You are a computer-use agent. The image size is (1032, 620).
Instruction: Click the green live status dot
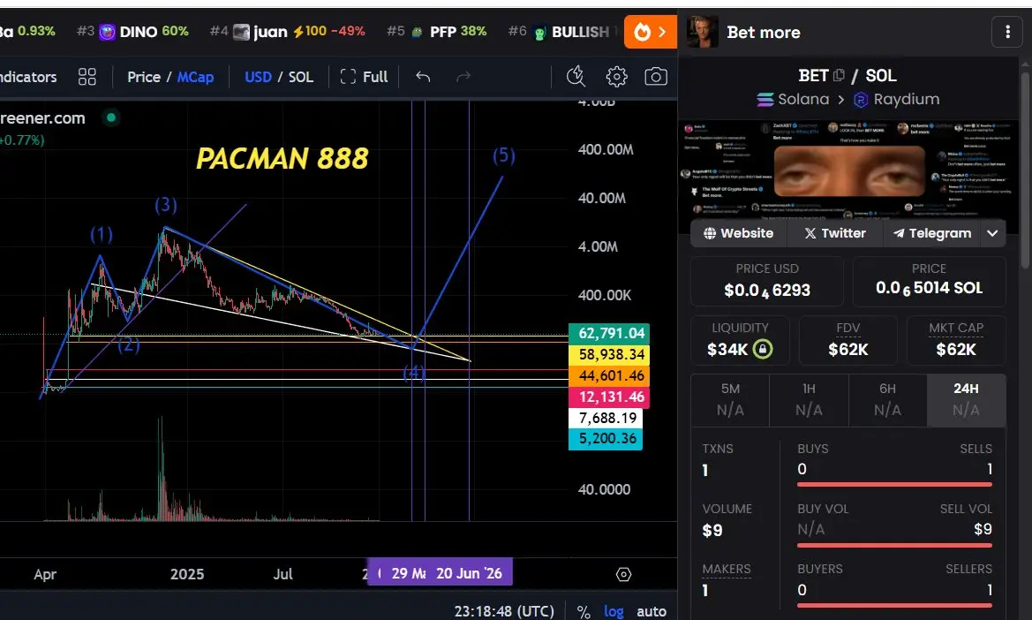pos(111,117)
